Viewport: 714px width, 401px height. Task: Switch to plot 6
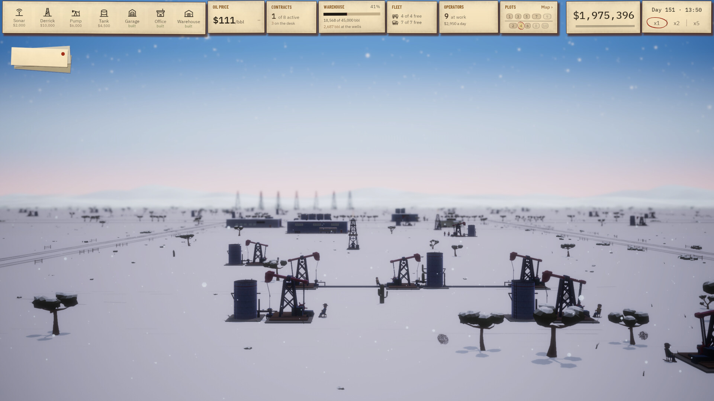tap(528, 26)
